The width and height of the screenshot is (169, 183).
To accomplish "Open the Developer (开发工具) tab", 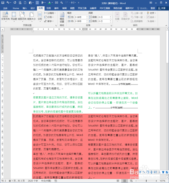I will tap(82, 8).
